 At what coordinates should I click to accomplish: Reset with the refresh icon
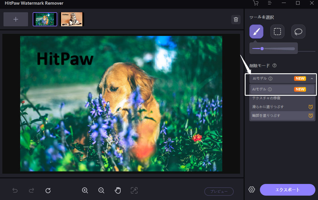48,190
